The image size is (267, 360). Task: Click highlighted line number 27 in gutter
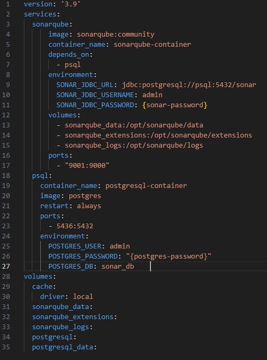click(6, 267)
